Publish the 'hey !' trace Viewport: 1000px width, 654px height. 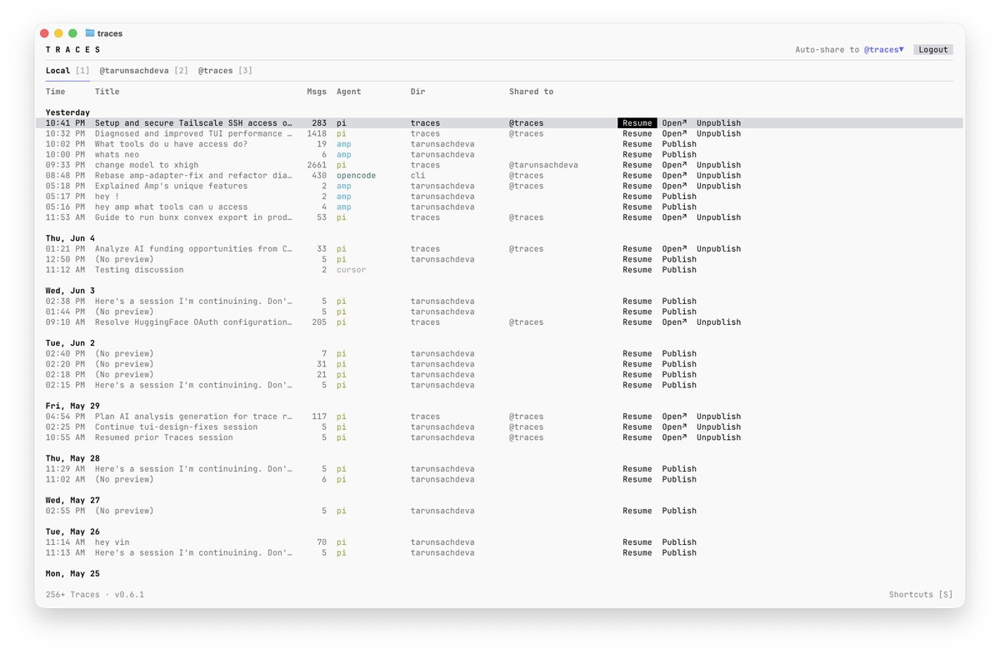pyautogui.click(x=679, y=197)
